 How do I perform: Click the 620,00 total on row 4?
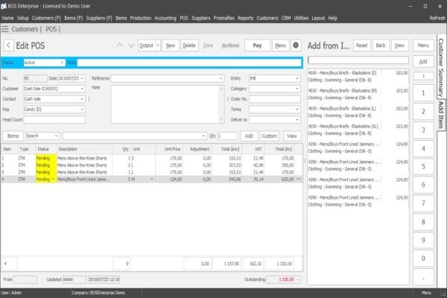coord(288,179)
